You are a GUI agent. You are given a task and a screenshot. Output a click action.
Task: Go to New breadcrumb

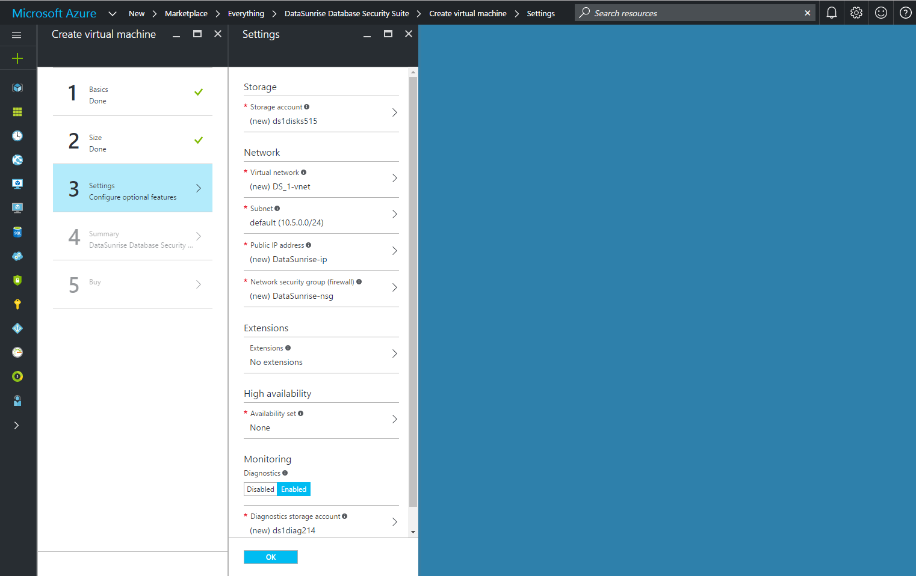click(137, 13)
